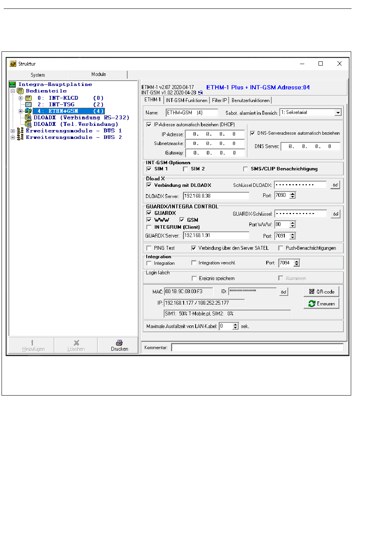Image resolution: width=365 pixels, height=536 pixels.
Task: Disable the DHCP automatic IP checkbox
Action: pos(149,125)
